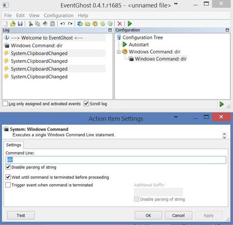The height and width of the screenshot is (225, 233).
Task: Click the Add Folder toolbar icon
Action: click(x=87, y=24)
